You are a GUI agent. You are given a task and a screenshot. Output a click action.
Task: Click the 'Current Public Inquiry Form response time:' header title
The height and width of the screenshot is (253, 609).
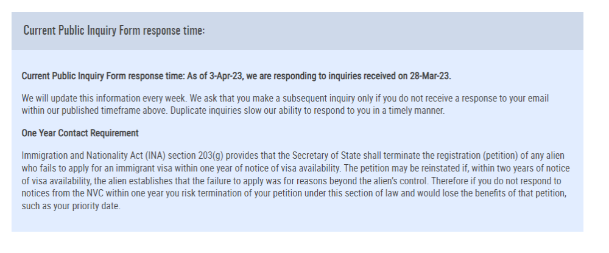point(114,30)
